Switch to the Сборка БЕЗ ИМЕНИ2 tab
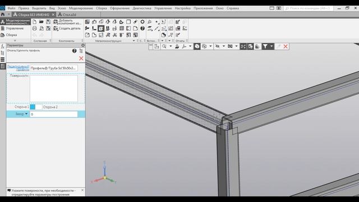Screen dimensions: 359x202 pyautogui.click(x=34, y=15)
